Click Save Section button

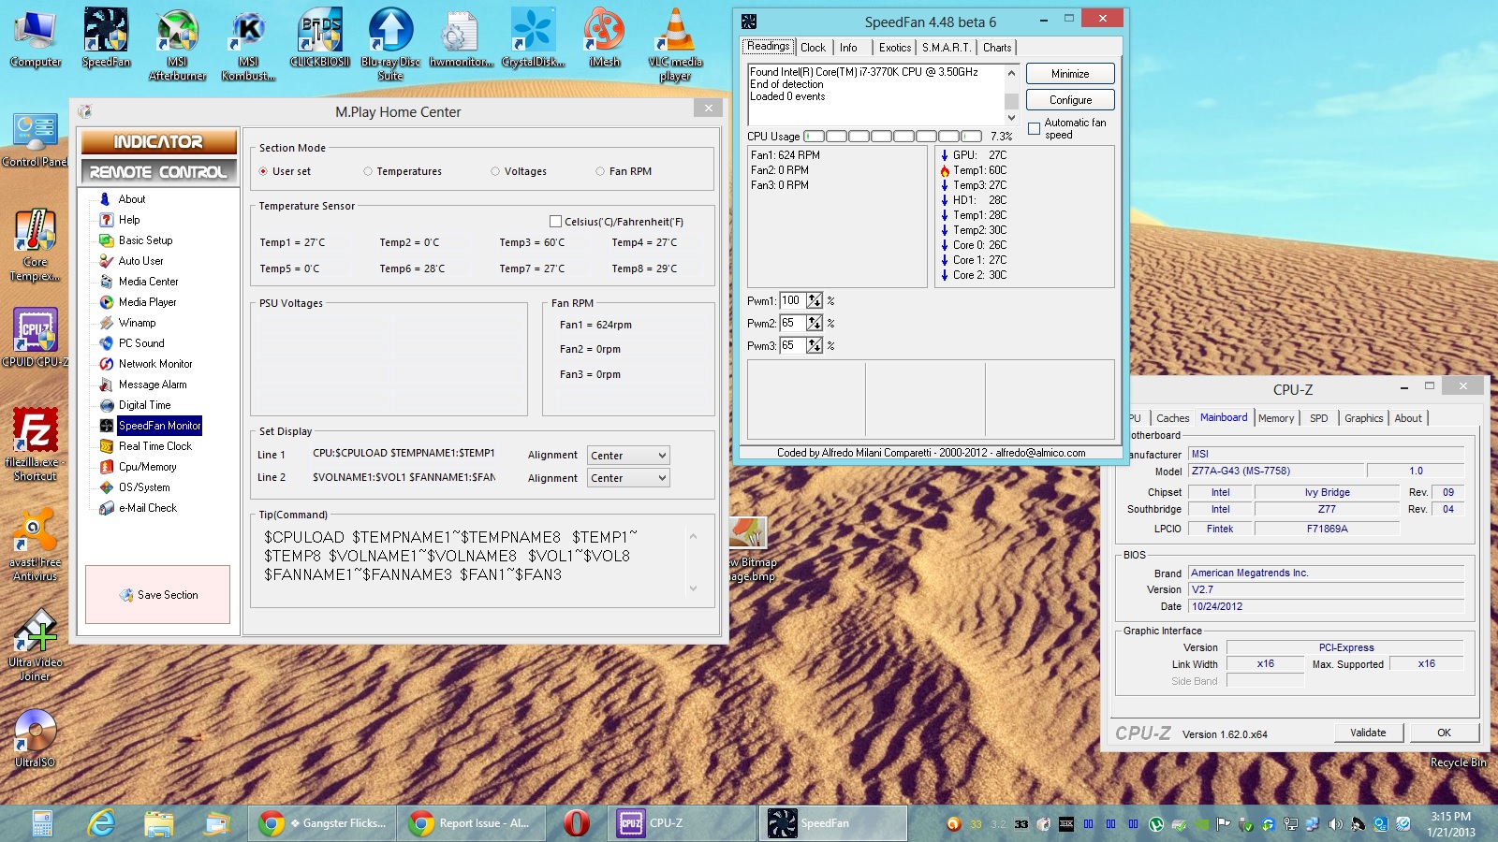coord(158,595)
